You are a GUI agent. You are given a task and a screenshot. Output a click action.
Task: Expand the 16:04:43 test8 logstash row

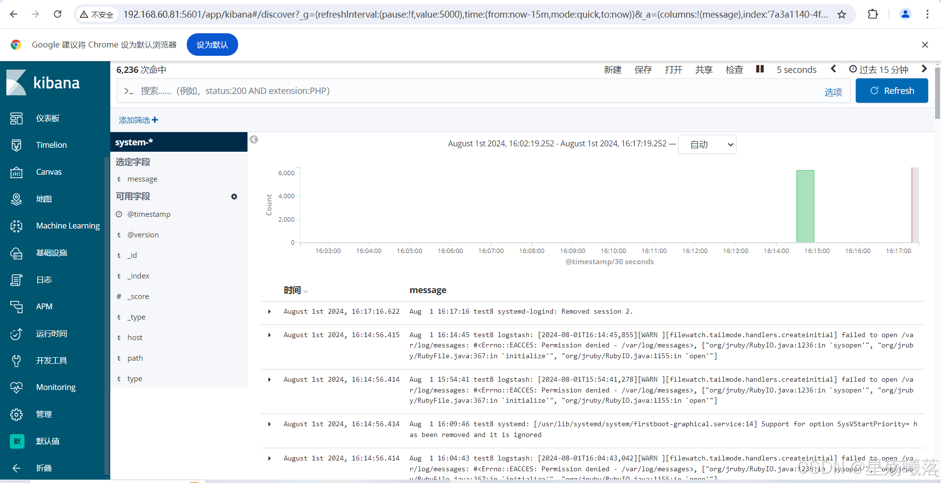pos(270,459)
